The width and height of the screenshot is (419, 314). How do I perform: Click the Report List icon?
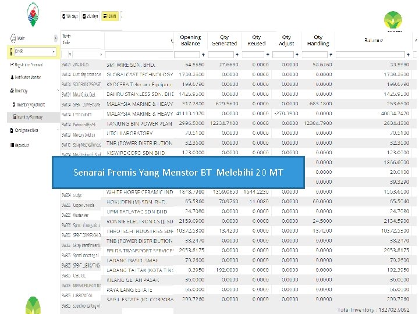click(x=12, y=145)
